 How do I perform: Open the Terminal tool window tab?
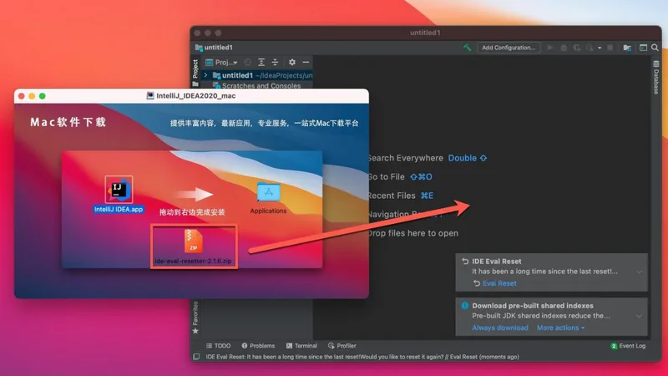(301, 345)
